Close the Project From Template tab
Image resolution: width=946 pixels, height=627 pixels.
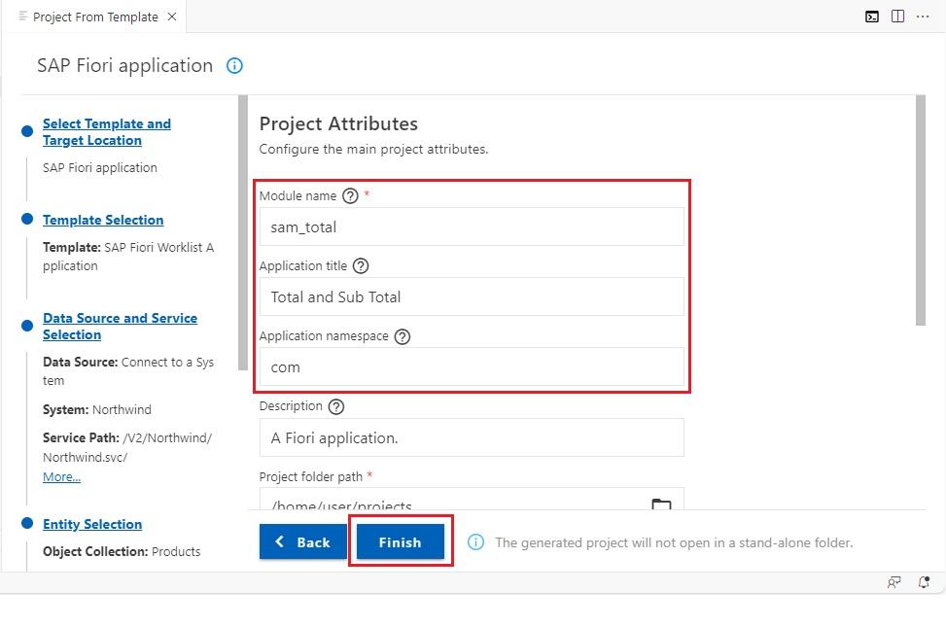pos(172,17)
